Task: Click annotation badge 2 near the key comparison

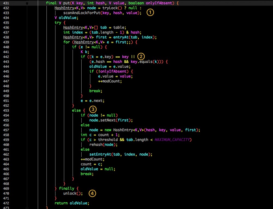Action: point(141,56)
